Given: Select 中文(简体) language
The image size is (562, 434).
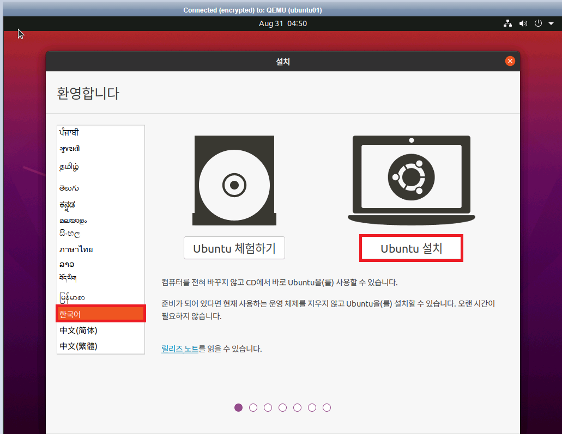Looking at the screenshot, I should pos(101,330).
